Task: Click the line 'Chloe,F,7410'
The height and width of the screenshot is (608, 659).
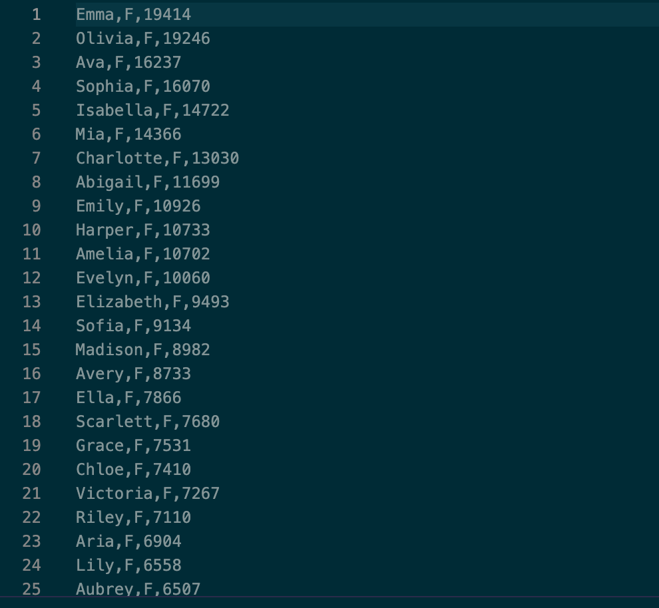Action: (x=133, y=470)
